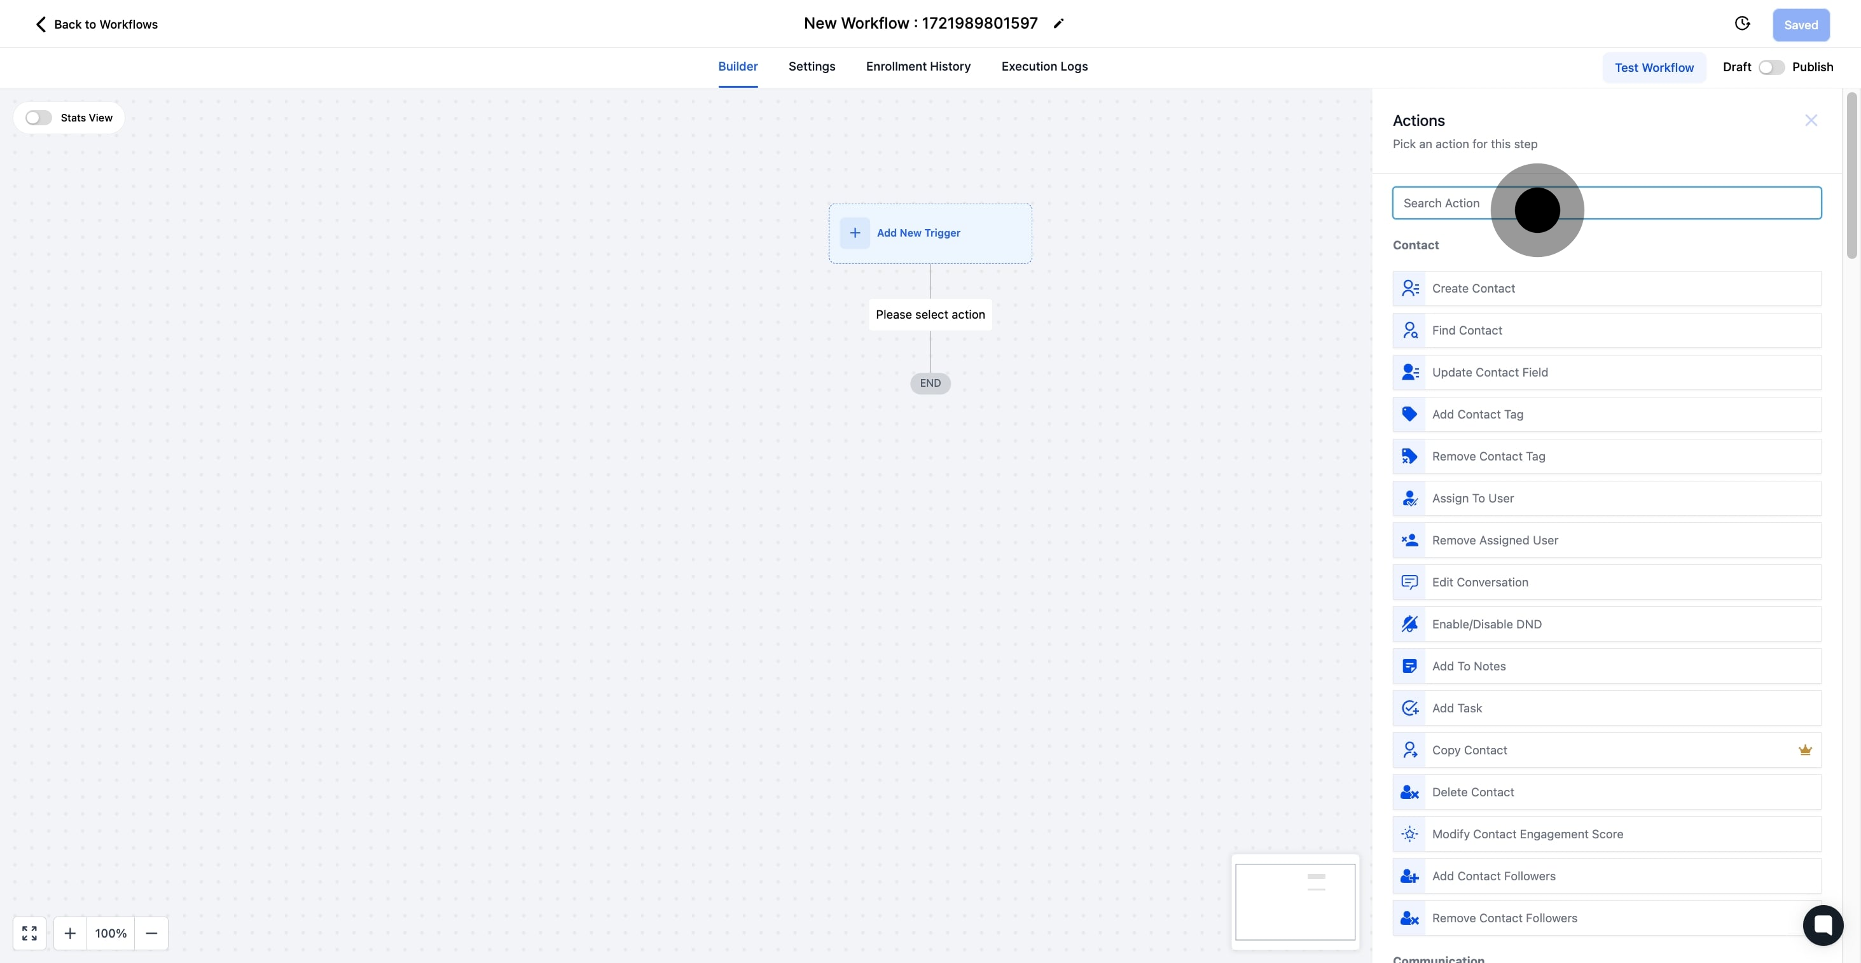Click the Actions panel scrollbar

point(1851,175)
